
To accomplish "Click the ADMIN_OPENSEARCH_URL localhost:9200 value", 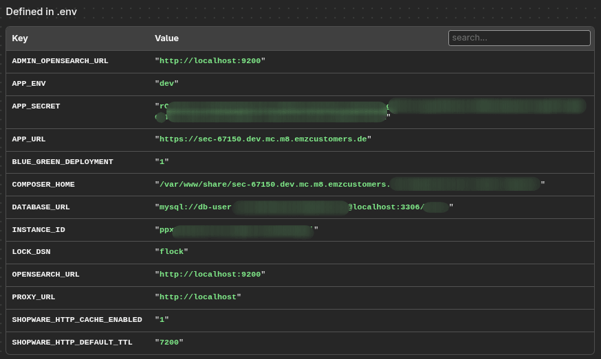I will click(210, 61).
